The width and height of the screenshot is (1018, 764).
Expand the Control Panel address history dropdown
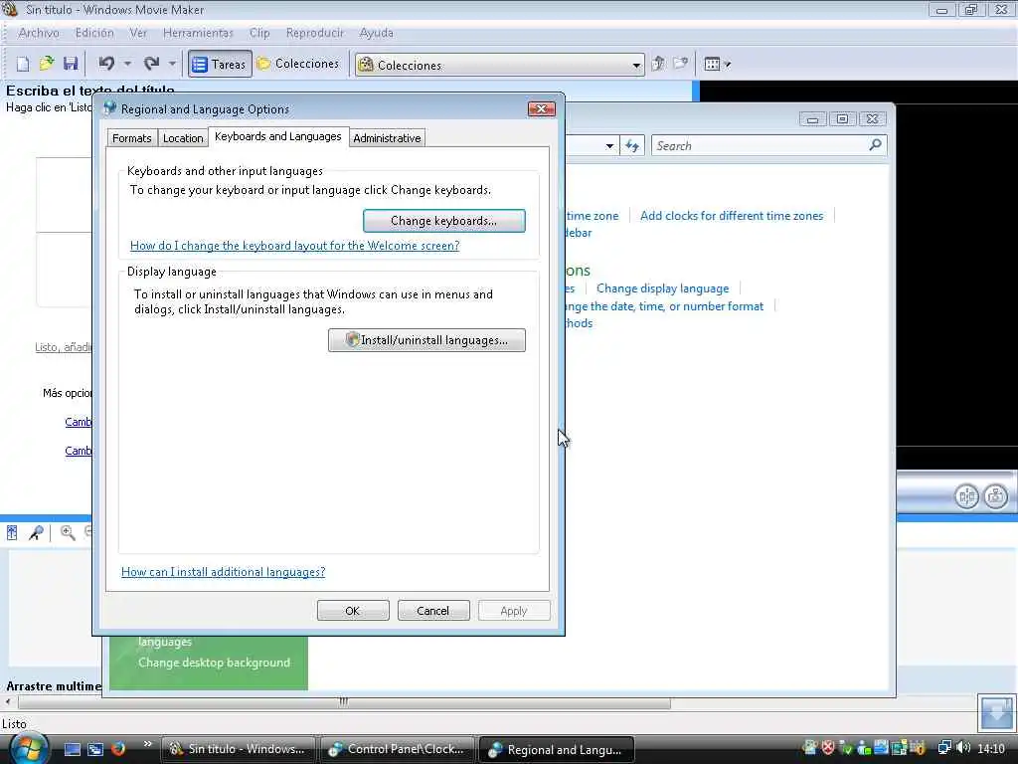[609, 145]
